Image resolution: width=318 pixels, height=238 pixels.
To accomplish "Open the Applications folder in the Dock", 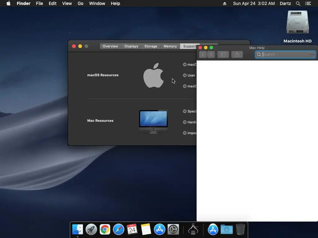I will click(213, 230).
